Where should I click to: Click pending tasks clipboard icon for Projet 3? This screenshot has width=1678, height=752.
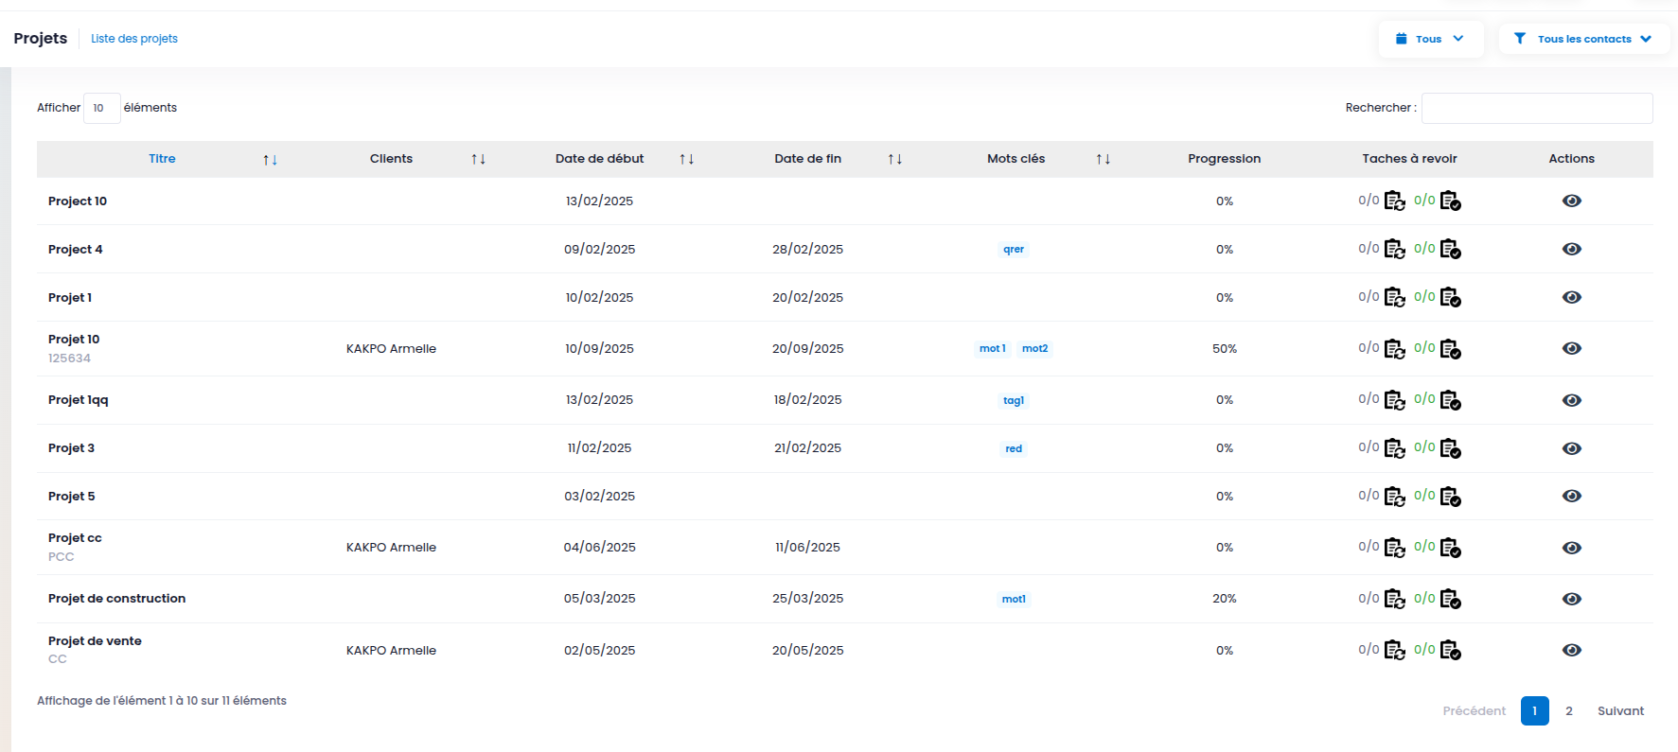click(x=1395, y=448)
